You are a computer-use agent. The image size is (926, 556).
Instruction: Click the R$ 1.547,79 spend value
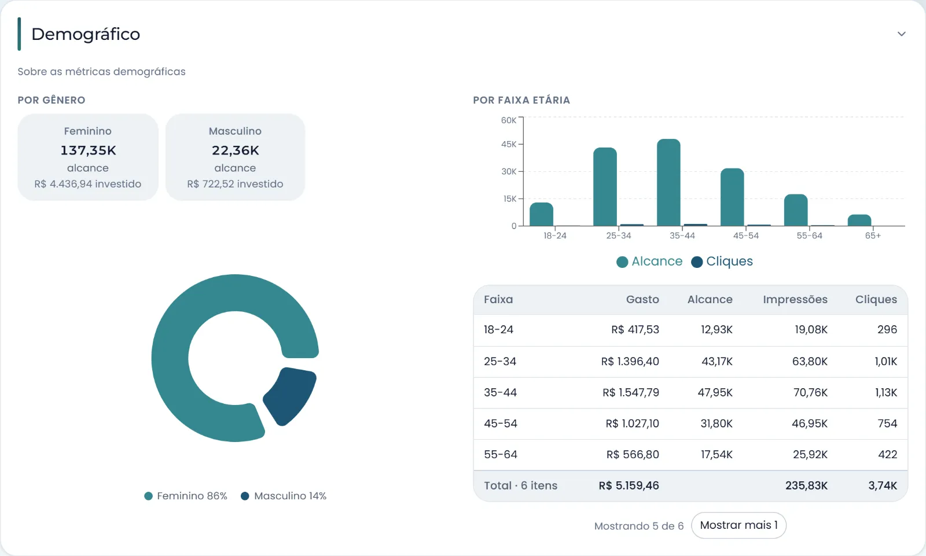[x=630, y=393]
